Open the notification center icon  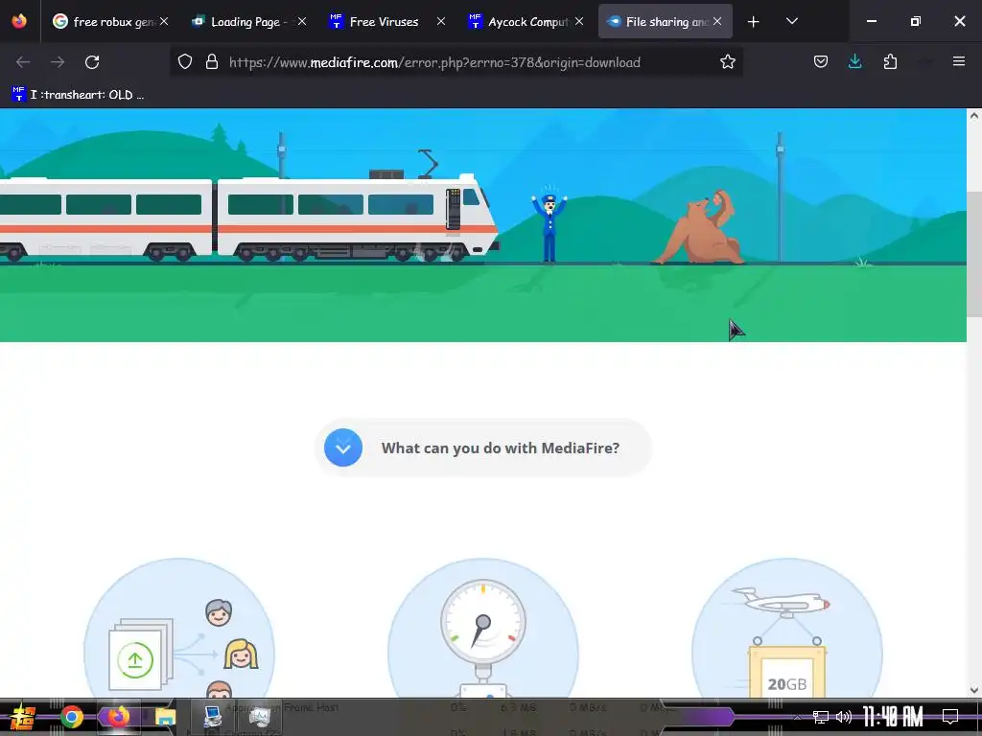tap(950, 717)
